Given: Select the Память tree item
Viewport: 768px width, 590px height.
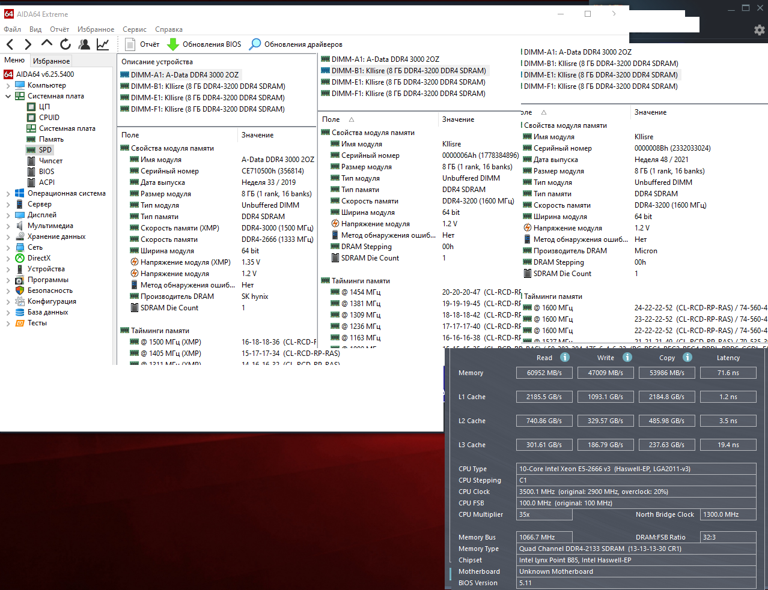Looking at the screenshot, I should 45,139.
